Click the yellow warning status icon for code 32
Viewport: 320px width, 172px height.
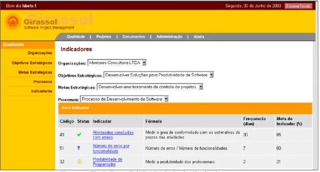(79, 161)
